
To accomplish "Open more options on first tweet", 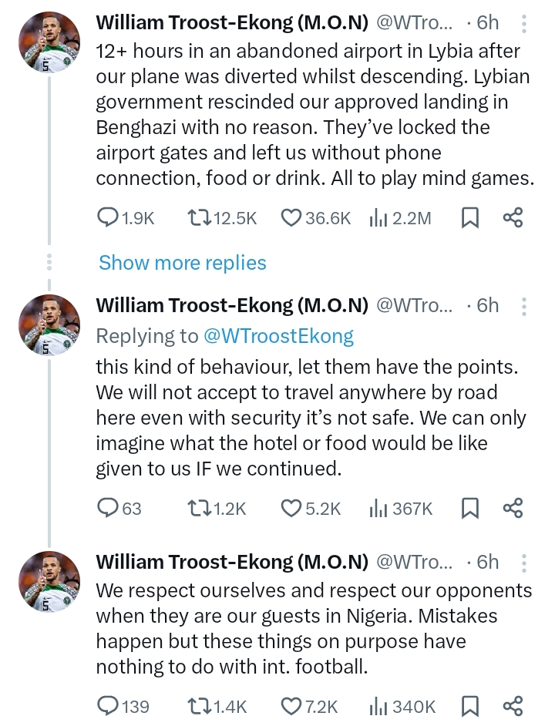I will (524, 24).
